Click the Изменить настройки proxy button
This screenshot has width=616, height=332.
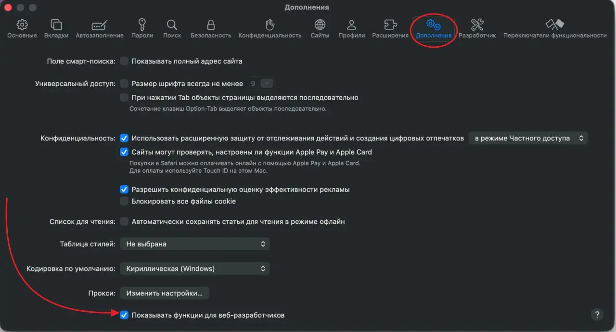[x=164, y=293]
